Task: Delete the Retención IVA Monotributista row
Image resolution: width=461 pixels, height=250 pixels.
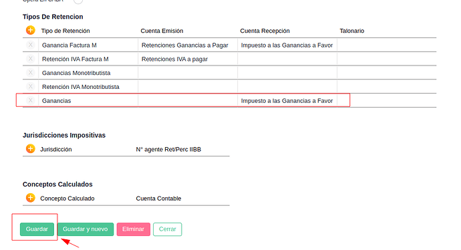Action: 30,86
